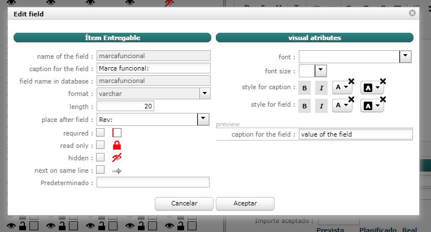Screen dimensions: 431x232
Task: Toggle italic in style for field
Action: tap(321, 106)
